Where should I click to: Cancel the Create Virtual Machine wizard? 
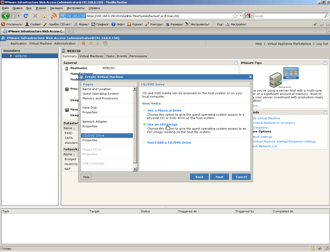pyautogui.click(x=241, y=177)
